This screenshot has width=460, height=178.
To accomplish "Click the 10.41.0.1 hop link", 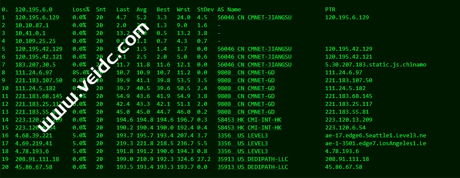I will 30,33.
